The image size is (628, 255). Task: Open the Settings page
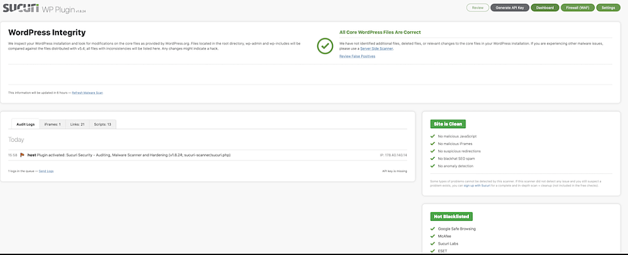tap(608, 8)
